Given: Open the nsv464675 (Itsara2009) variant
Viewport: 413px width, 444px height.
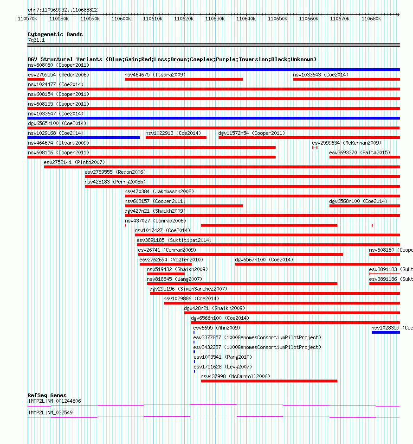Looking at the screenshot, I should [155, 75].
